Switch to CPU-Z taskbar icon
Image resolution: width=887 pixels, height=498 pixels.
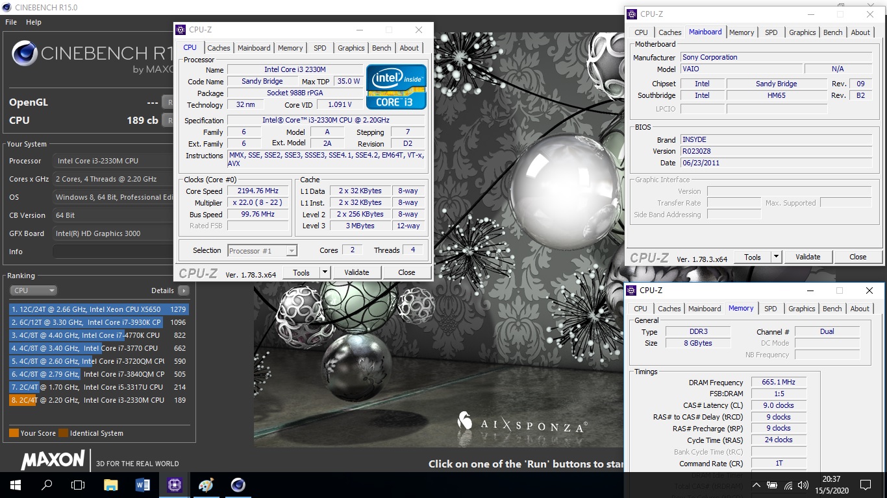point(174,484)
